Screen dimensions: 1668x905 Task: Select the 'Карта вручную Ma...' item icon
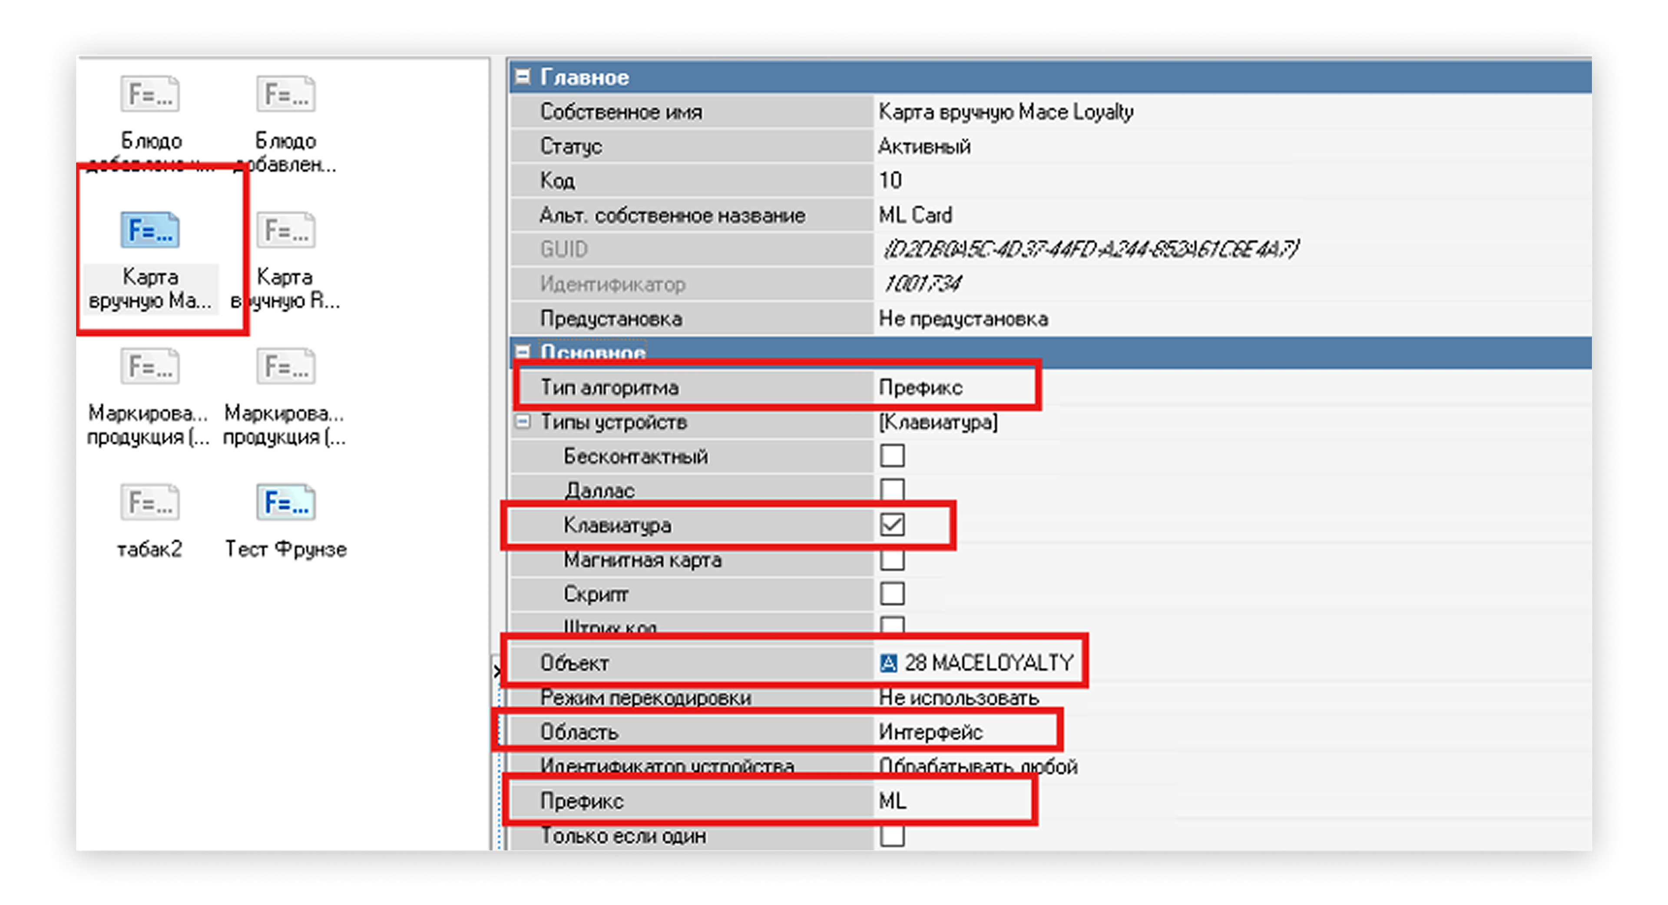(149, 230)
